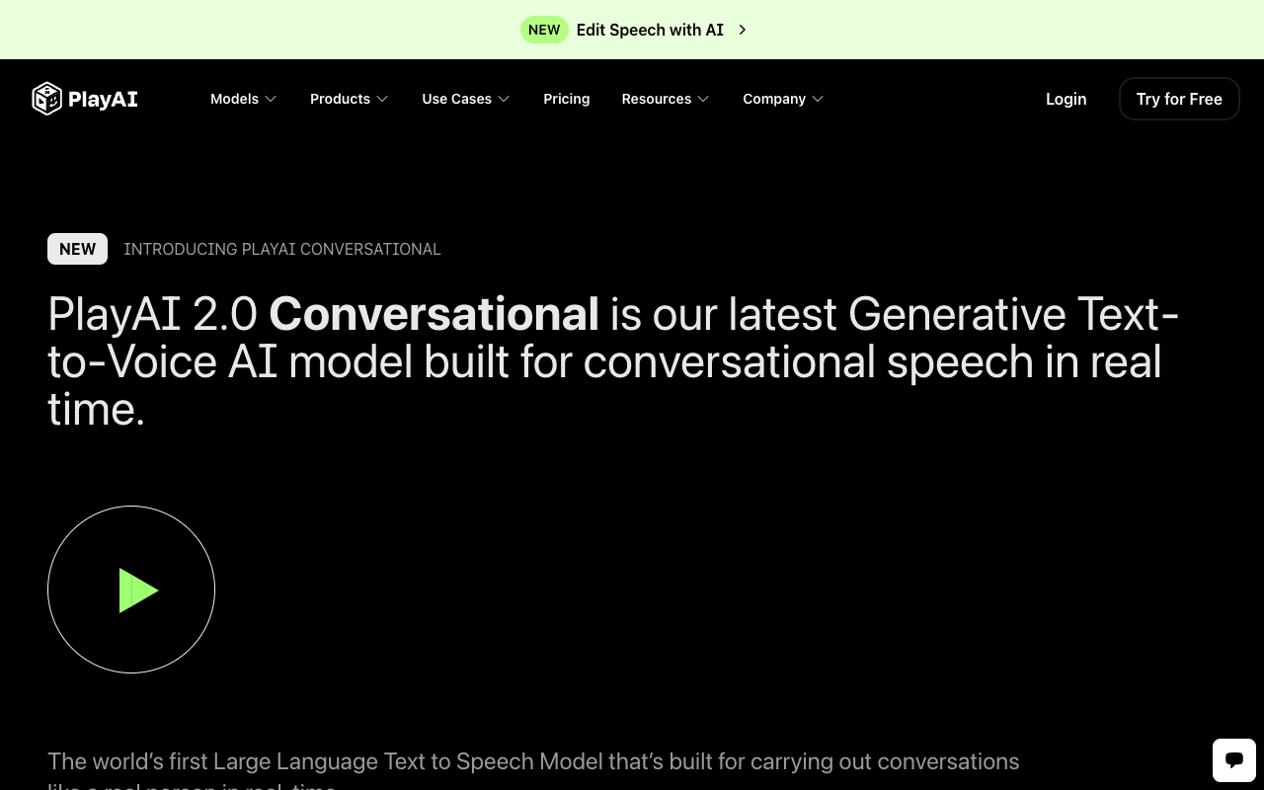Image resolution: width=1264 pixels, height=790 pixels.
Task: Click the text starting "The world's first Large Language"
Action: tap(533, 773)
